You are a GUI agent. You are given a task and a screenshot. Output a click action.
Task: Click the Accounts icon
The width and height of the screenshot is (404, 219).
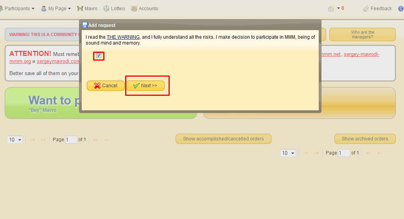pos(134,9)
